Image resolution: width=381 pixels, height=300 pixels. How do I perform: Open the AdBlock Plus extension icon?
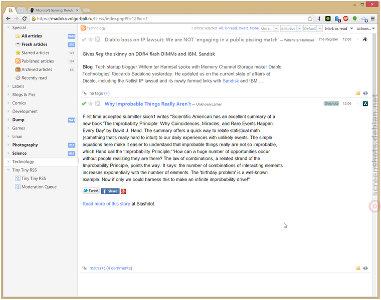pos(345,18)
